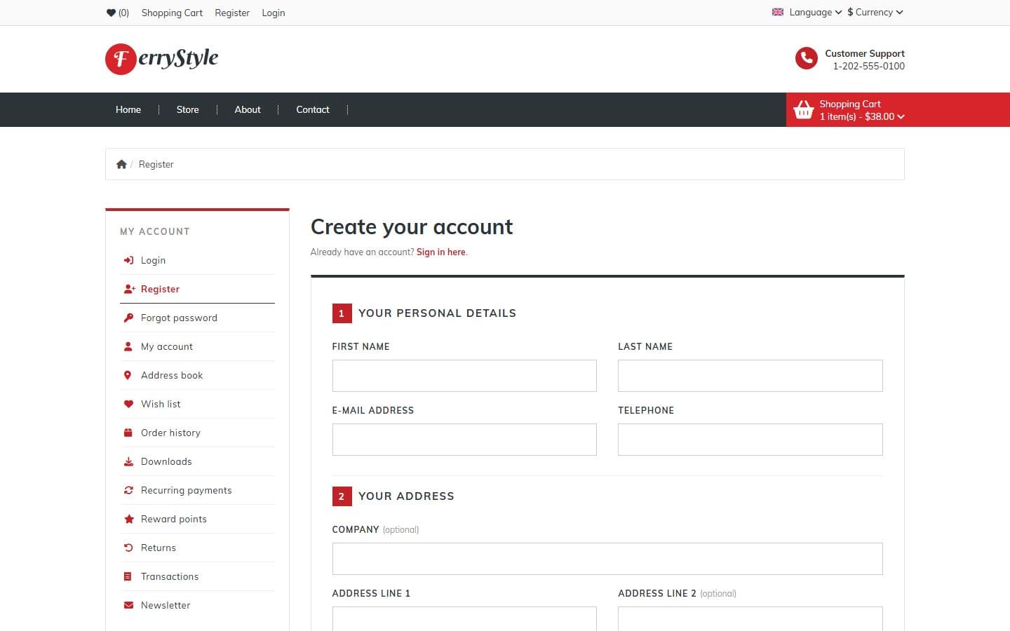This screenshot has height=631, width=1010.
Task: Click the Login link in top bar
Action: pos(274,13)
